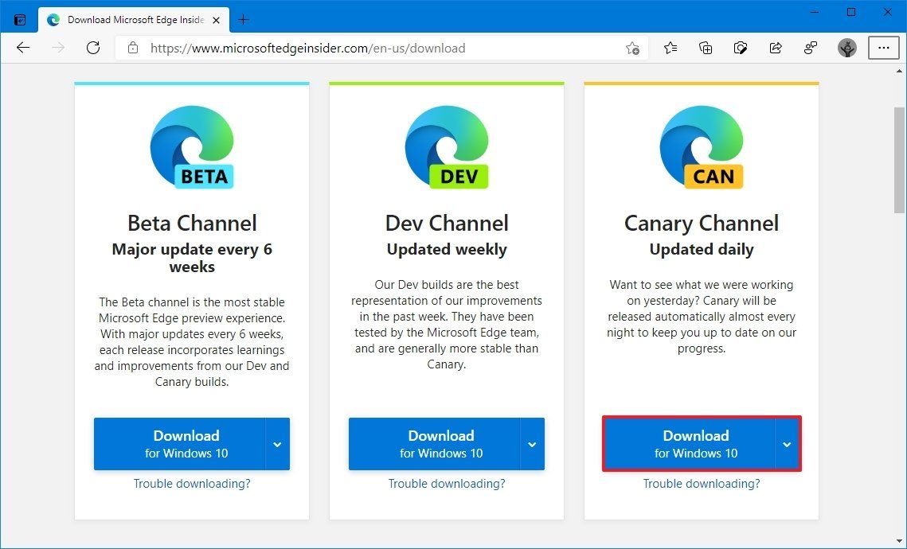Reload the current page

93,48
